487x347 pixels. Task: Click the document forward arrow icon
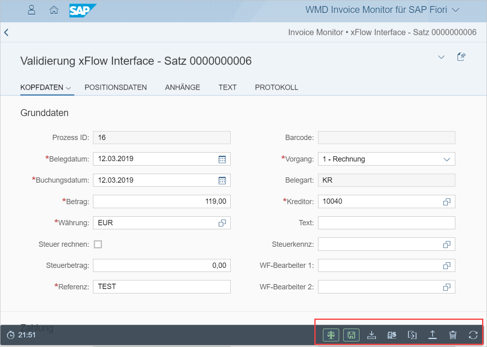tap(412, 335)
